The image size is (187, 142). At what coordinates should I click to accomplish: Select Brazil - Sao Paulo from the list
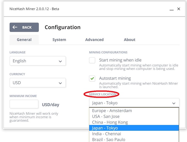134,139
